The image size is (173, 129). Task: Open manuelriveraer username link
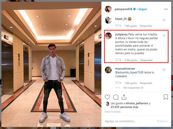[x=125, y=69]
